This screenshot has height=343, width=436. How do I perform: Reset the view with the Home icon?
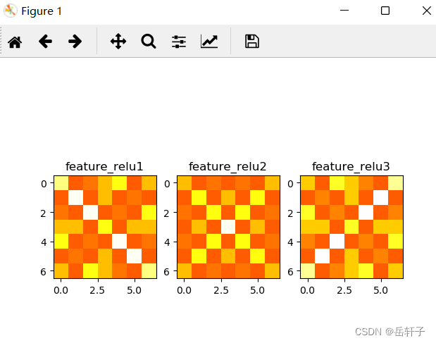[x=15, y=42]
